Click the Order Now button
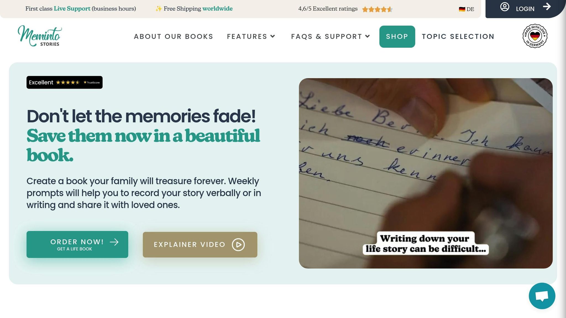 coord(77,244)
